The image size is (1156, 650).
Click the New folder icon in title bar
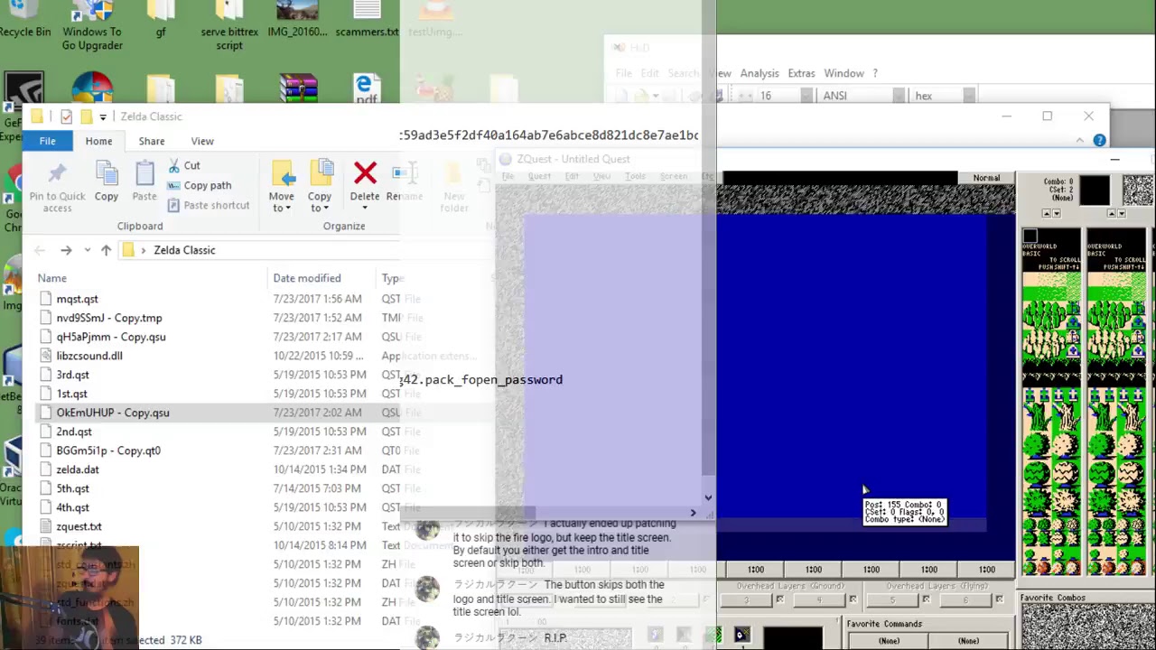coord(87,116)
